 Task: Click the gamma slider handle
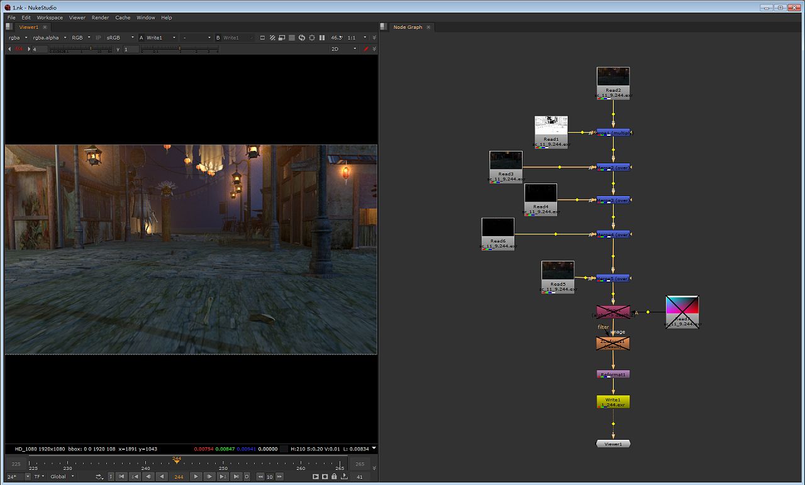coord(180,48)
